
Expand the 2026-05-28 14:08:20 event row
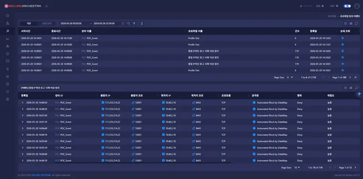point(23,109)
